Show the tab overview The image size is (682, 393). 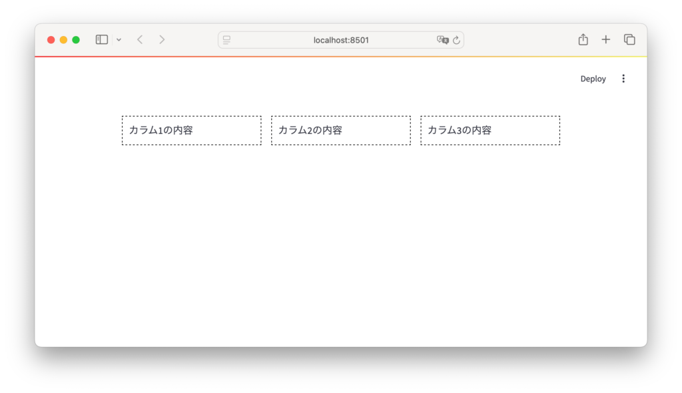[x=629, y=40]
